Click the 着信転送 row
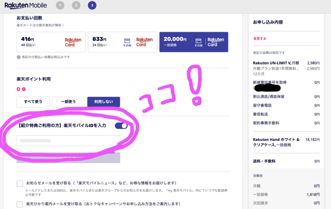The image size is (331, 209). (286, 114)
